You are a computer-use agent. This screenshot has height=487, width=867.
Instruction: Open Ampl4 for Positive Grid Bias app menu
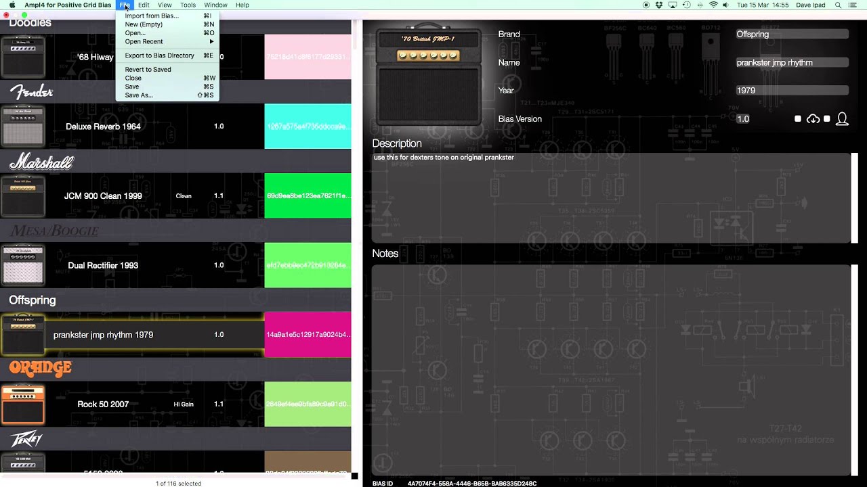tap(68, 5)
